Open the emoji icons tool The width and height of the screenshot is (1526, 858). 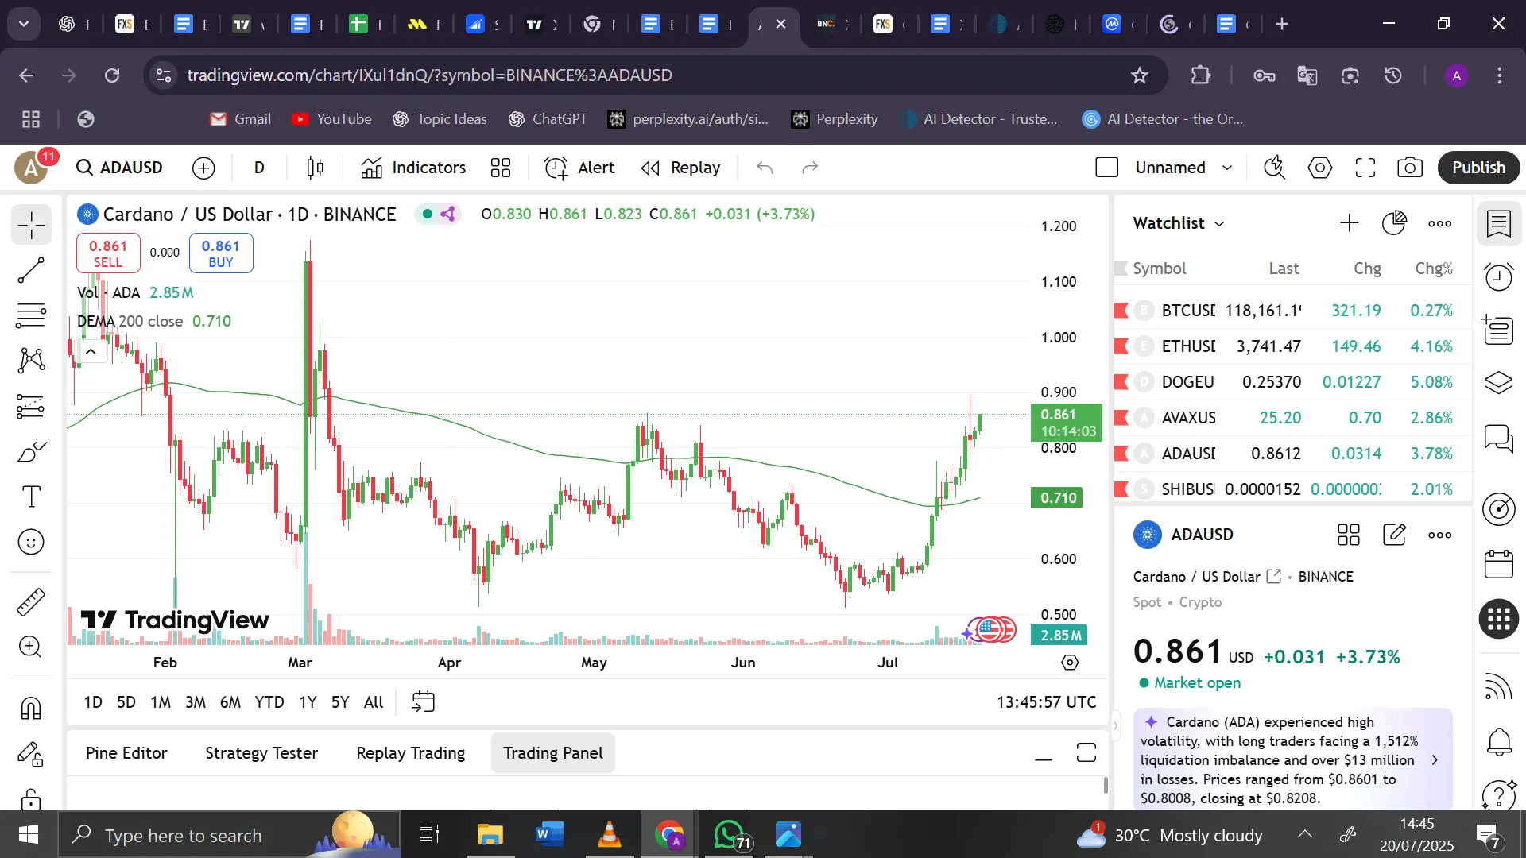click(x=31, y=543)
